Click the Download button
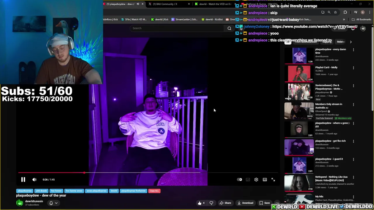The width and height of the screenshot is (374, 210). point(245,203)
